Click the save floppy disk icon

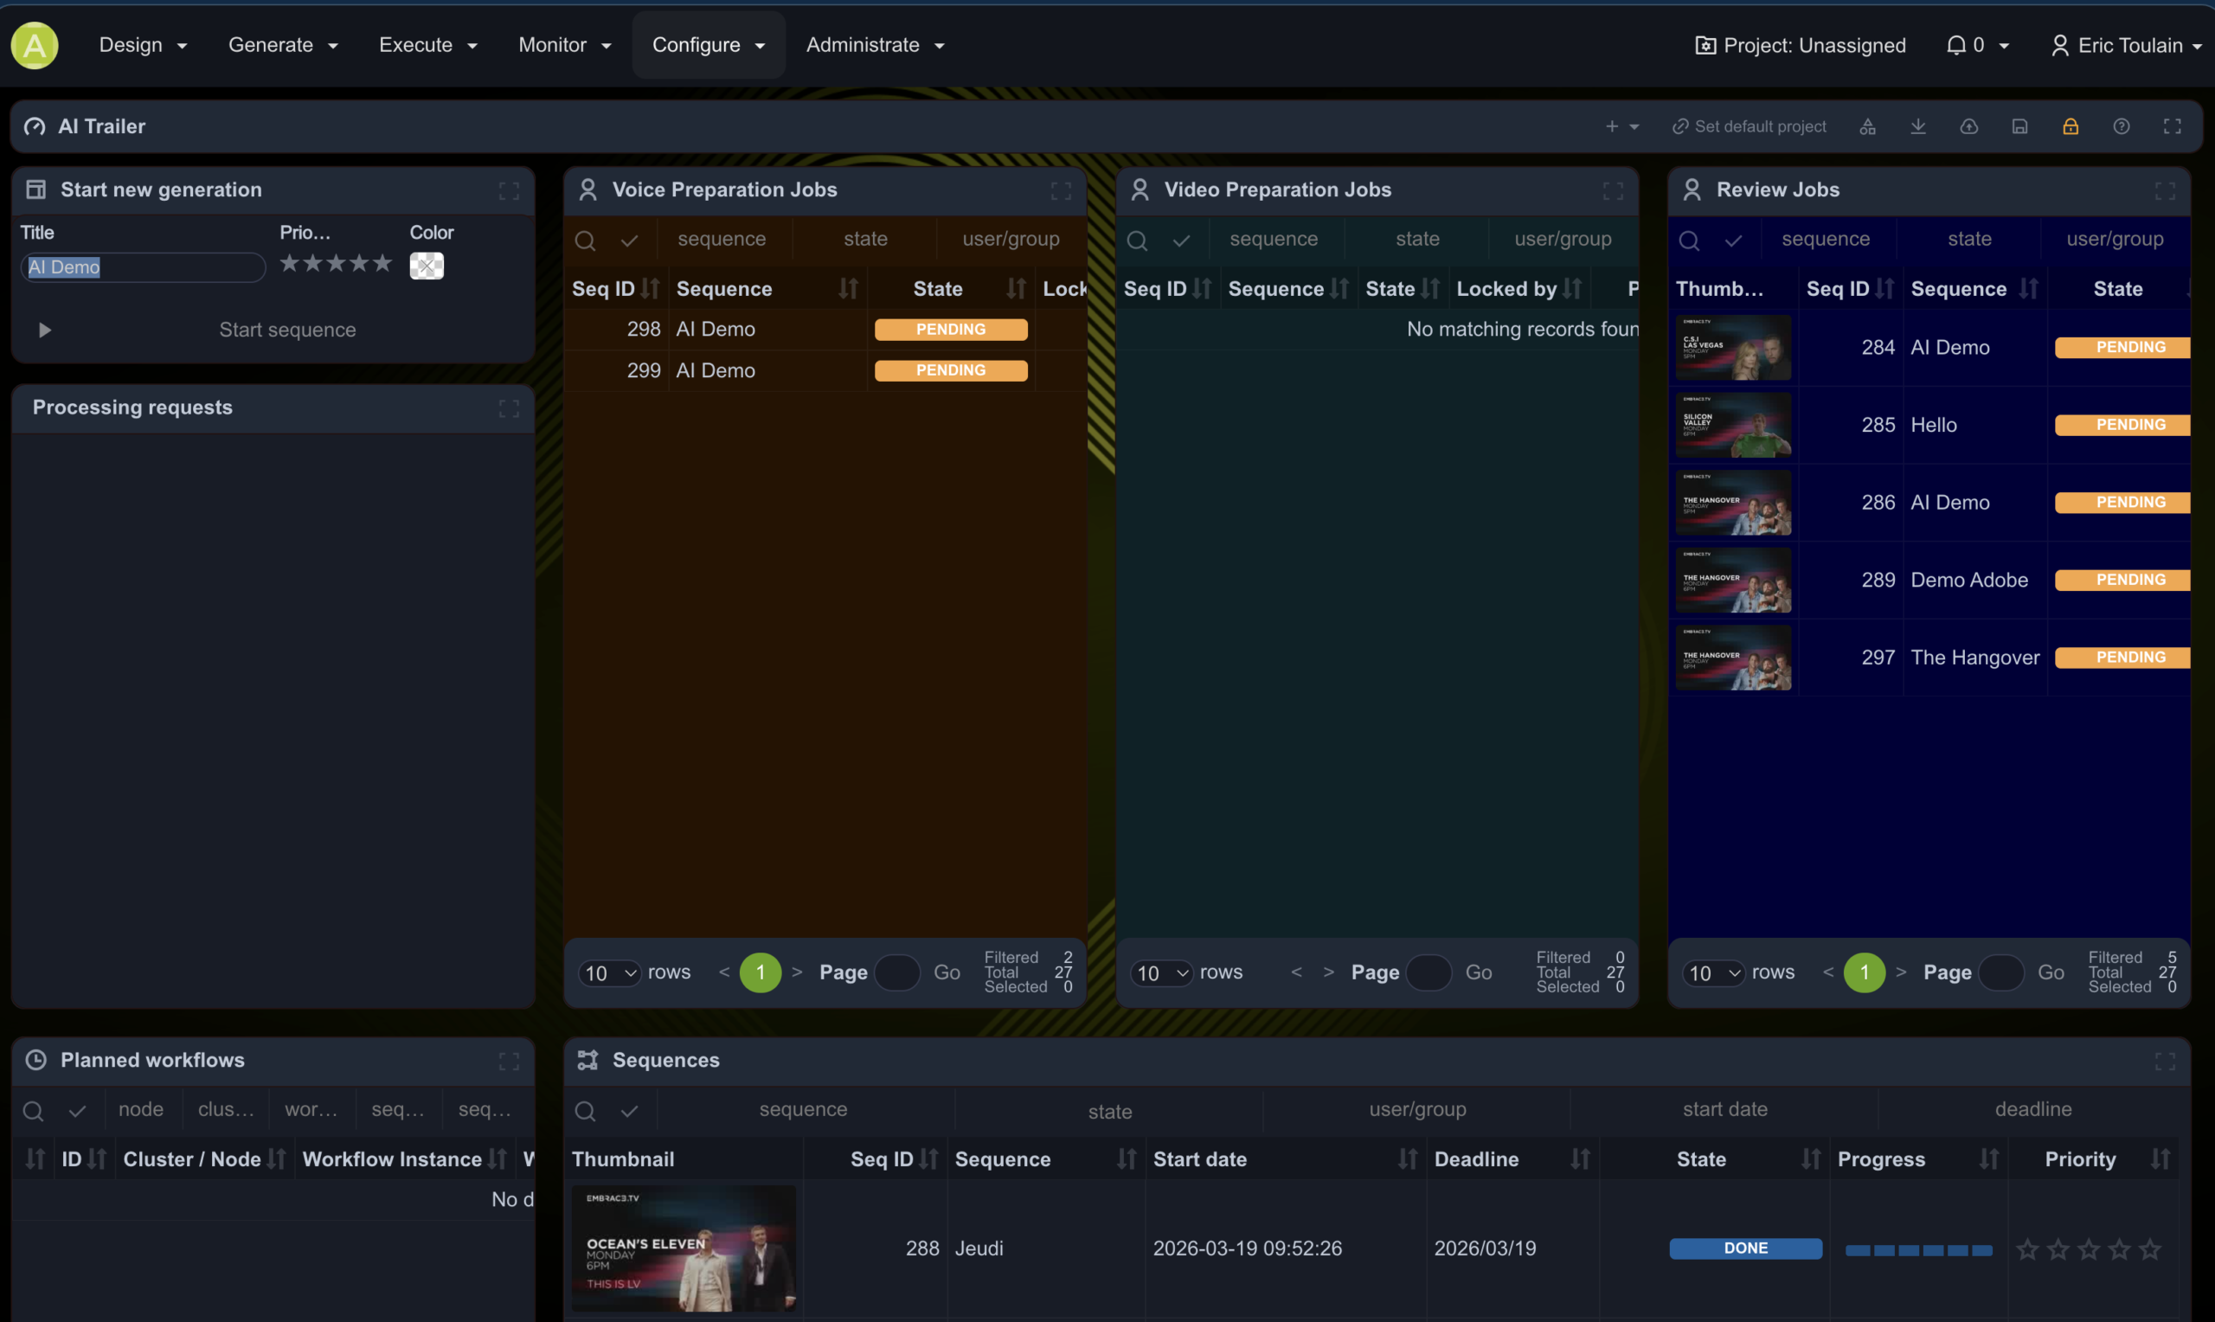(2020, 126)
